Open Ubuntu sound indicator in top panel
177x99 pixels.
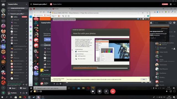tap(146, 19)
